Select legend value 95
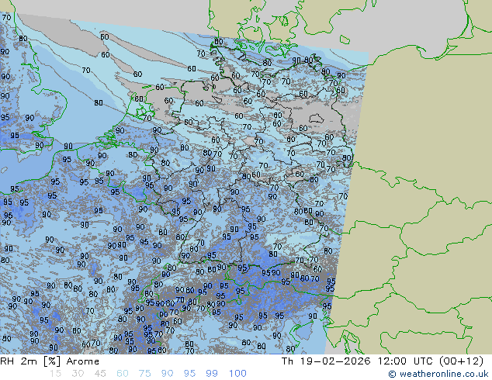Image resolution: width=492 pixels, height=380 pixels. click(x=189, y=374)
